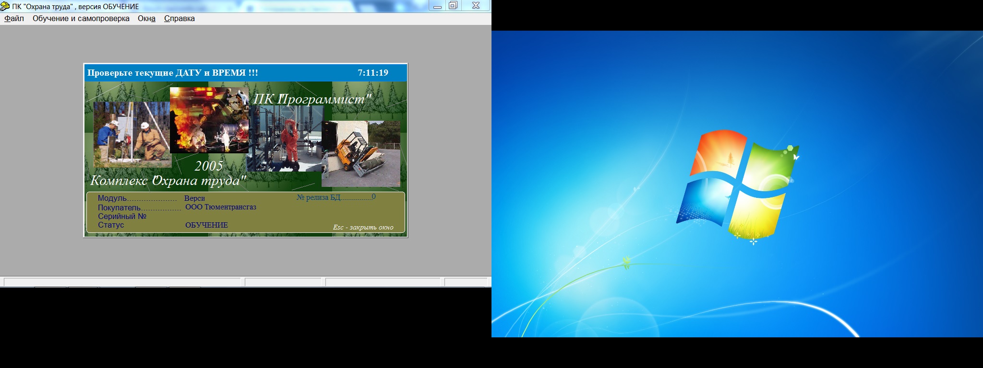Close the Охрана труда application window

click(476, 6)
